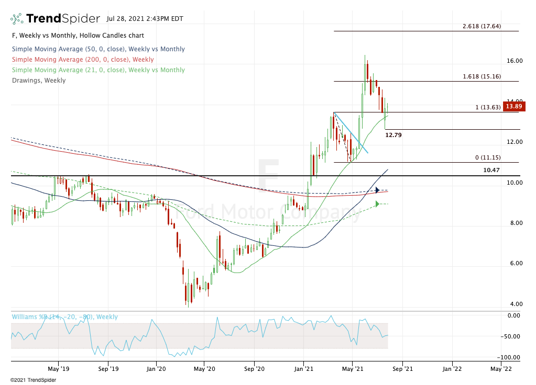536x385 pixels.
Task: Click the 1 (13.63) Fibonacci label
Action: click(x=488, y=107)
